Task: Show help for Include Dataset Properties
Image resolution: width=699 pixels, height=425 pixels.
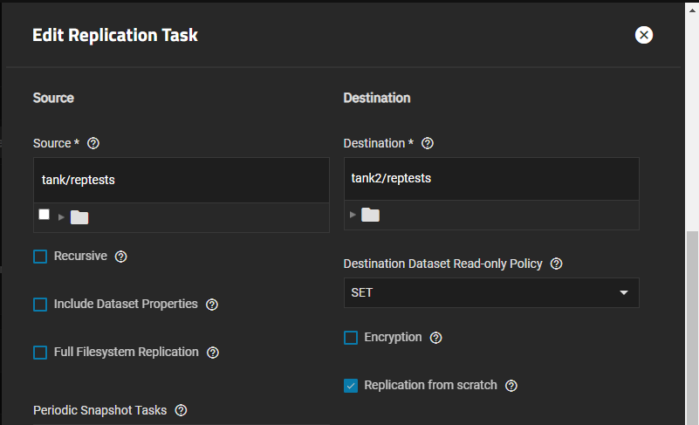Action: [x=211, y=305]
